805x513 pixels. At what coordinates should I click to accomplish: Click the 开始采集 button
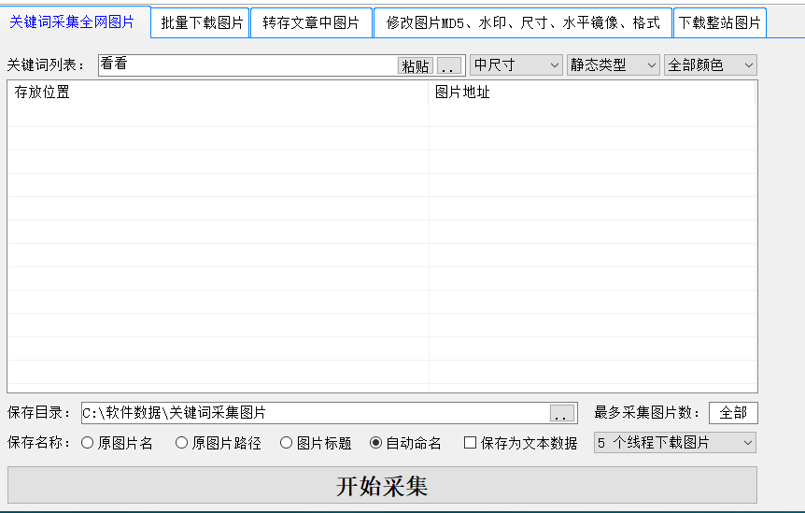click(383, 485)
